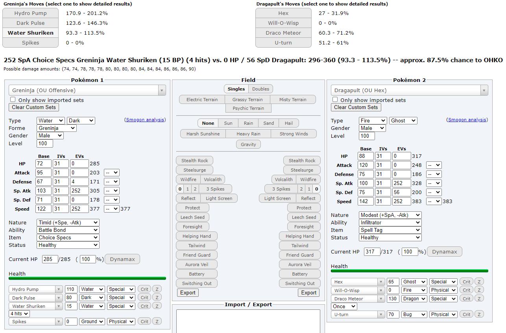Click Greninja's green health bar
Image resolution: width=506 pixels, height=333 pixels.
coord(87,278)
